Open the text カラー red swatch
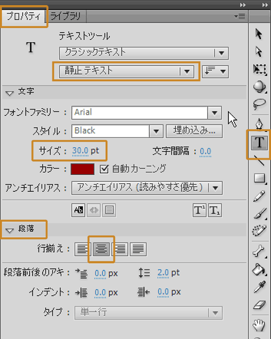The height and width of the screenshot is (339, 271). click(x=82, y=169)
